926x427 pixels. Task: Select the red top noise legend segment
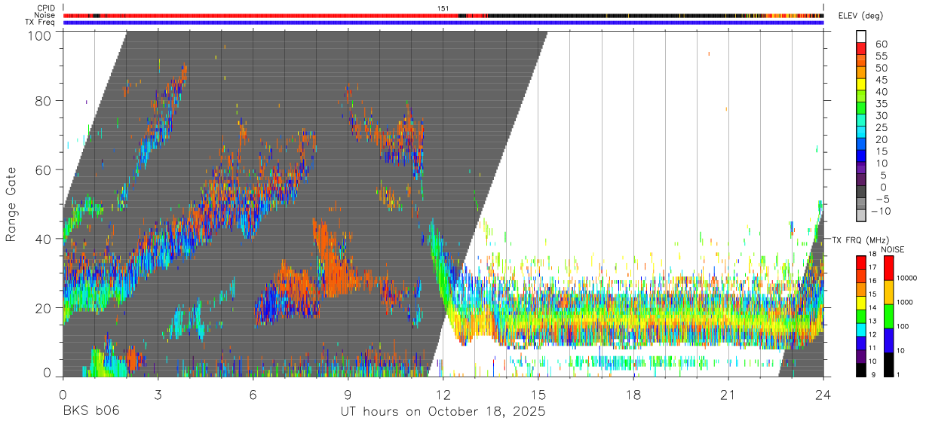890,267
